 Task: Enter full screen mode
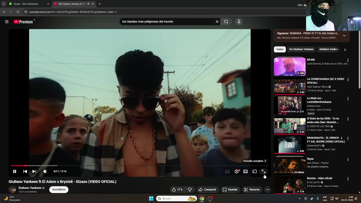263,171
